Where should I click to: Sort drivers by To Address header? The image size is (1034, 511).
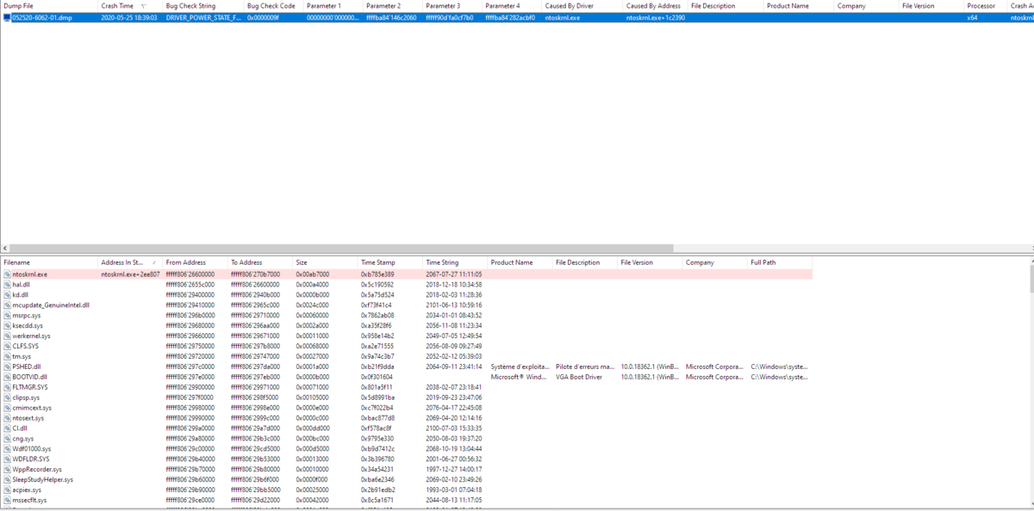click(260, 262)
